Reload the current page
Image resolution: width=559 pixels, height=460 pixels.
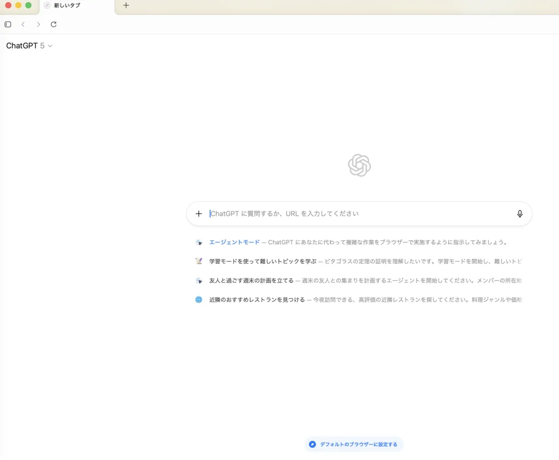tap(53, 25)
